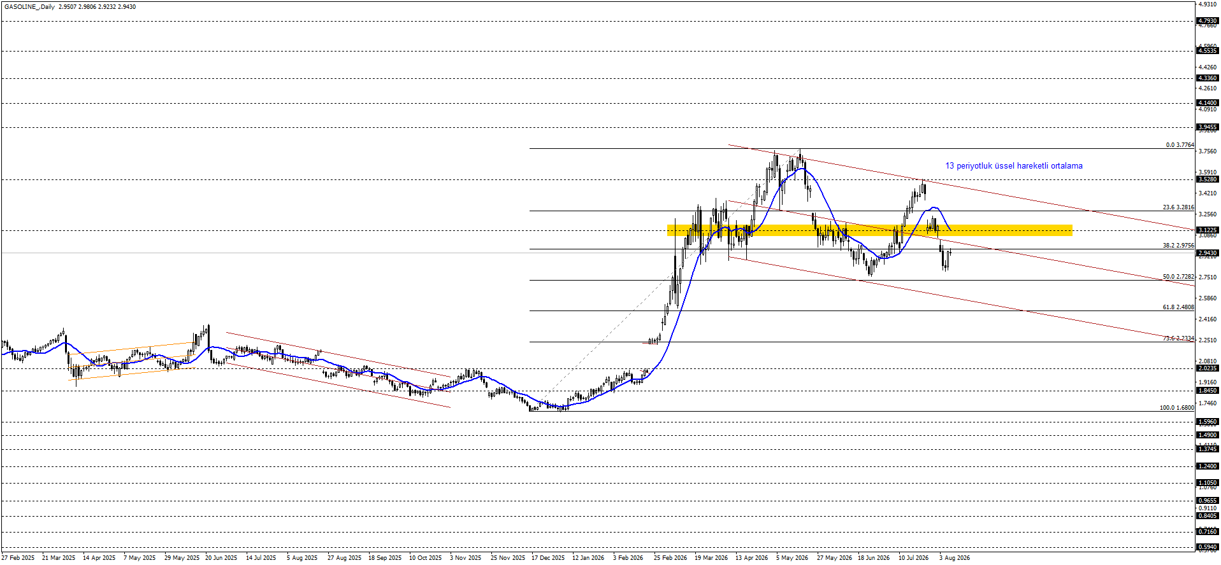Click the '3 Aug 2026' date on time axis
This screenshot has width=1221, height=565.
(x=955, y=558)
